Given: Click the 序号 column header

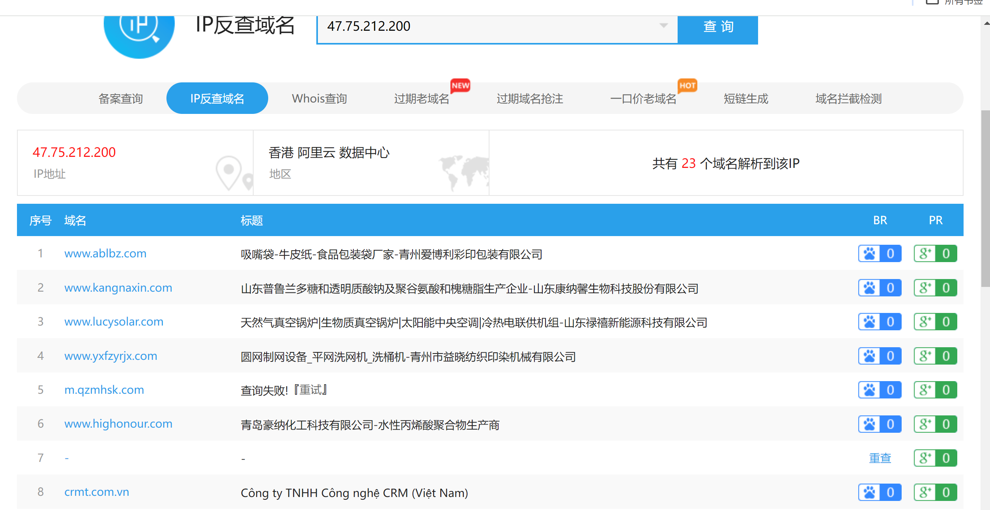Looking at the screenshot, I should [x=40, y=220].
